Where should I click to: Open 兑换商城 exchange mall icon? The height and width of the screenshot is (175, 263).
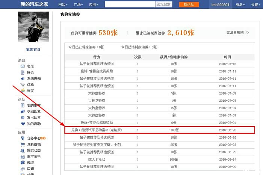click(x=23, y=145)
